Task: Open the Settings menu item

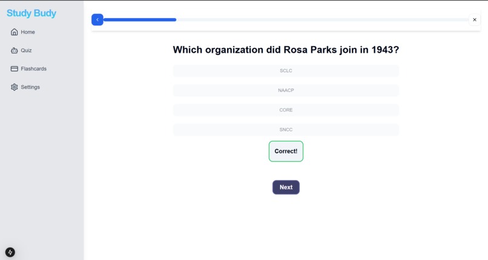Action: (25, 87)
